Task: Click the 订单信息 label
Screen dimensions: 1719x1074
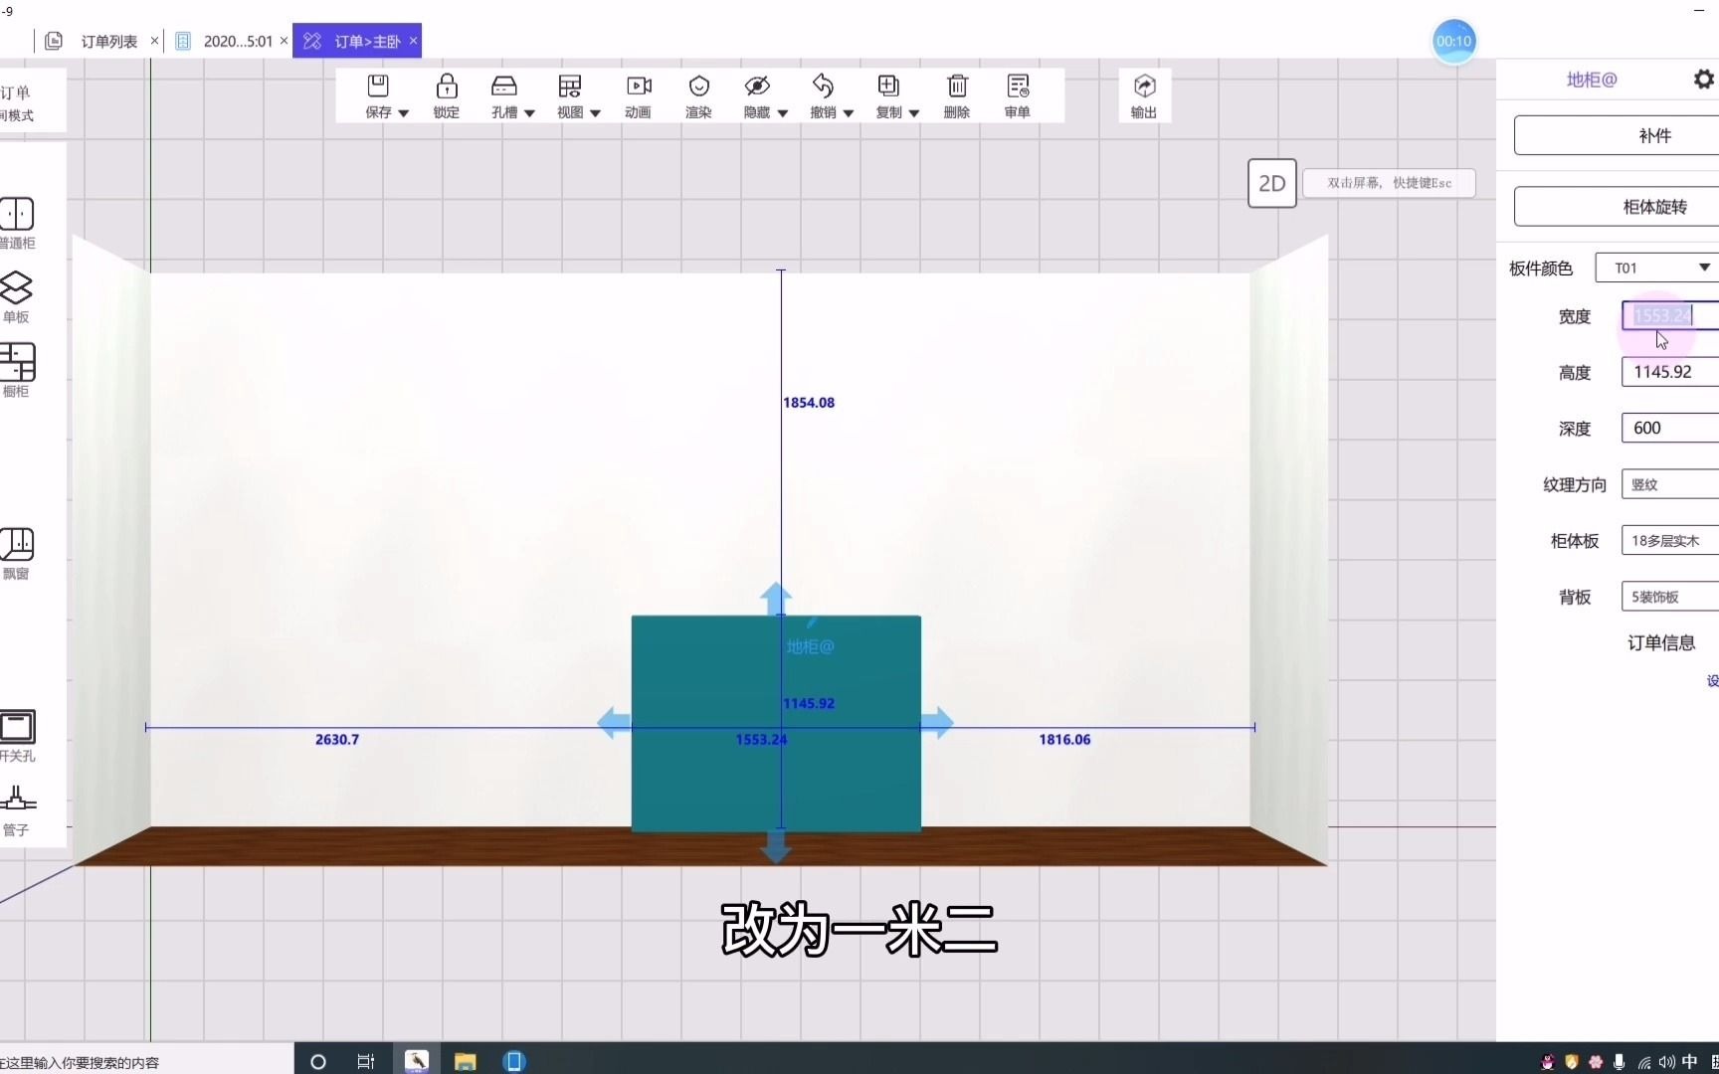Action: pyautogui.click(x=1661, y=642)
